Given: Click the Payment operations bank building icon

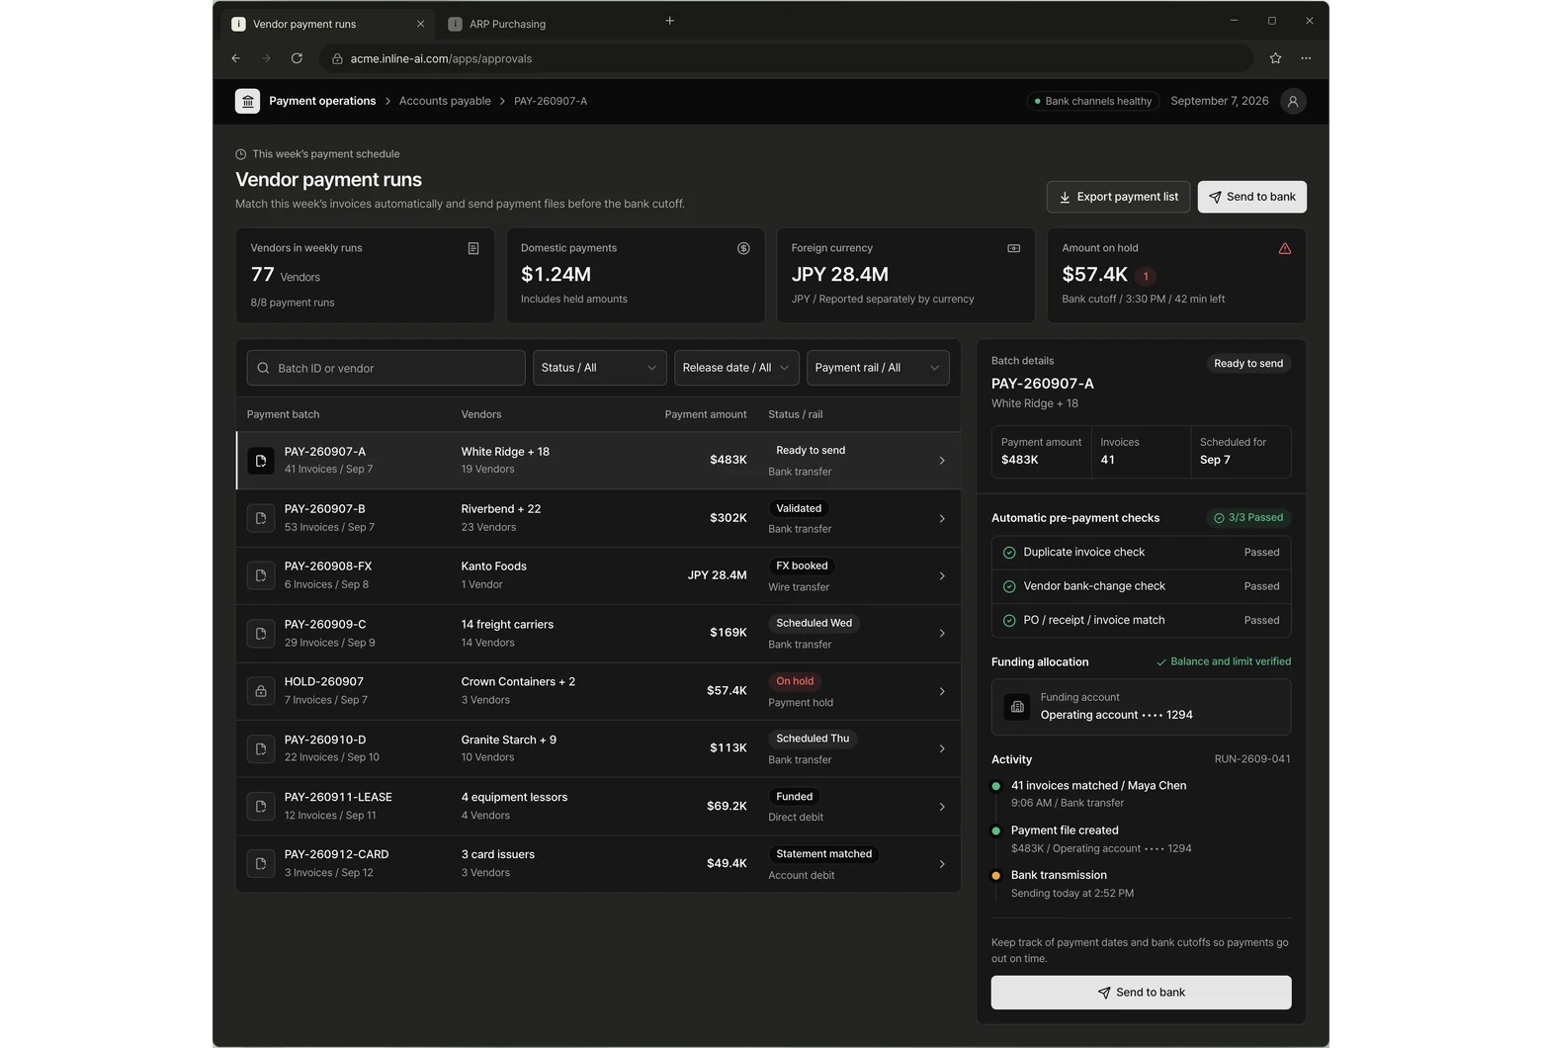Looking at the screenshot, I should [x=247, y=101].
